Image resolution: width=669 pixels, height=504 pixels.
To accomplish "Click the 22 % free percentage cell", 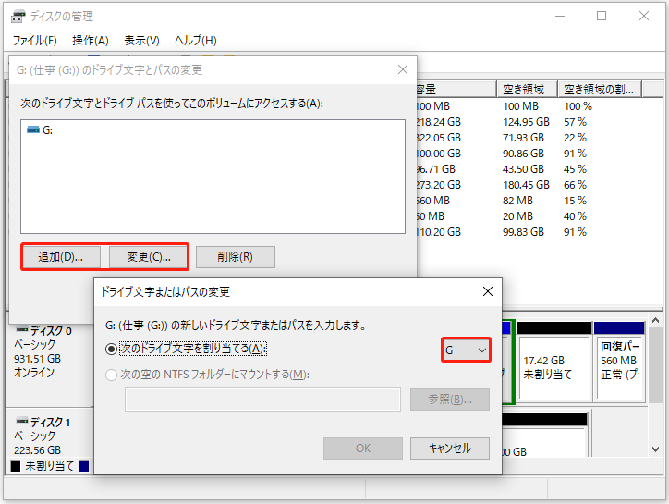I will (x=575, y=138).
